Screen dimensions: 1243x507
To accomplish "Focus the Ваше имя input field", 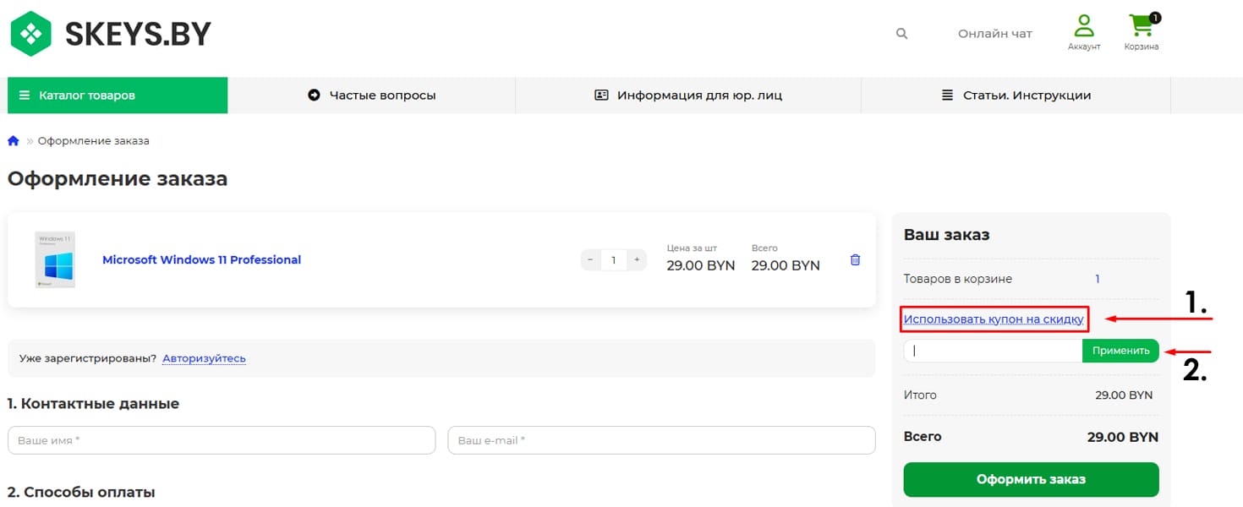I will coord(222,440).
